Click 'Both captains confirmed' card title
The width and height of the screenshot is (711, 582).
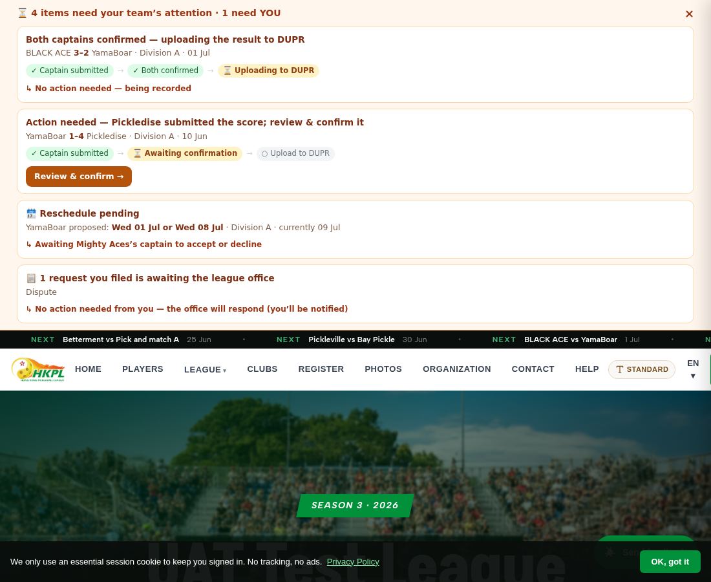(165, 39)
